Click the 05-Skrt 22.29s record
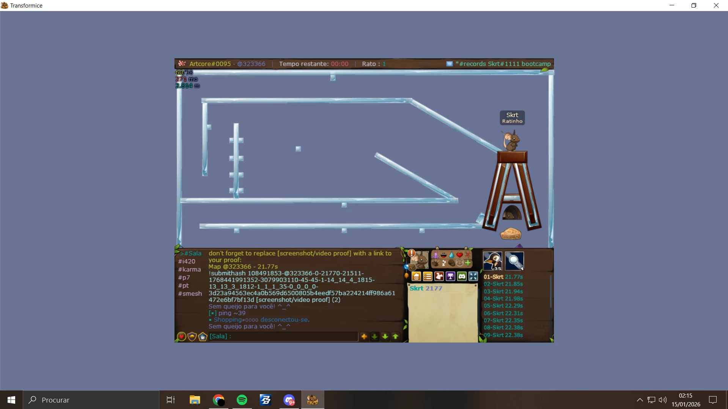 [503, 306]
